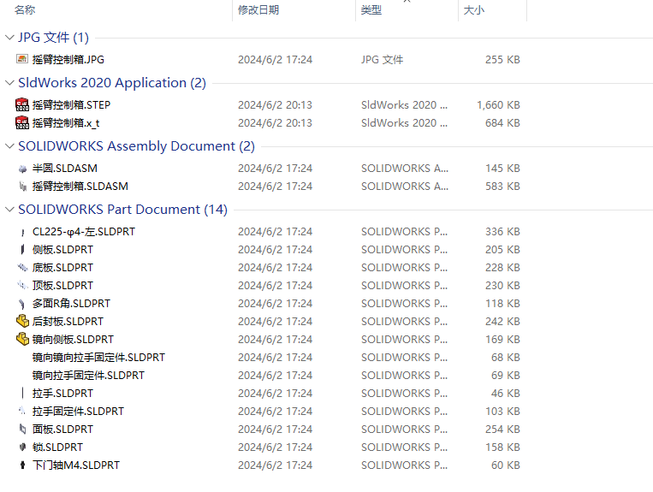Select file name 镜向拉手固定件.SLDPRT
The width and height of the screenshot is (653, 492).
coord(88,375)
